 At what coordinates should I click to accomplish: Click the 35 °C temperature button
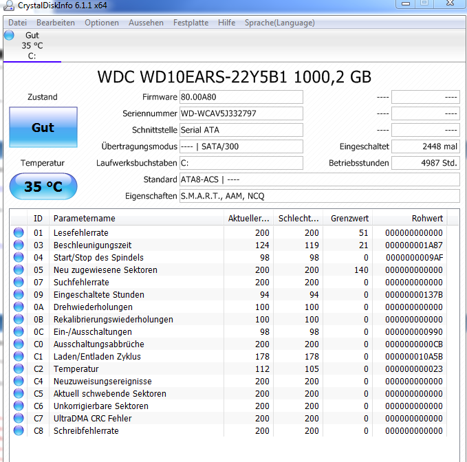click(x=43, y=186)
